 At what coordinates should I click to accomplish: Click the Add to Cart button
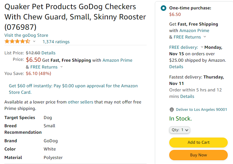pyautogui.click(x=198, y=143)
